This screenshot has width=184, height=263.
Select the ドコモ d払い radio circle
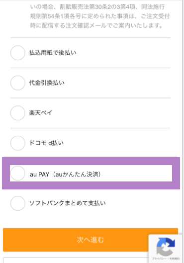pyautogui.click(x=18, y=143)
